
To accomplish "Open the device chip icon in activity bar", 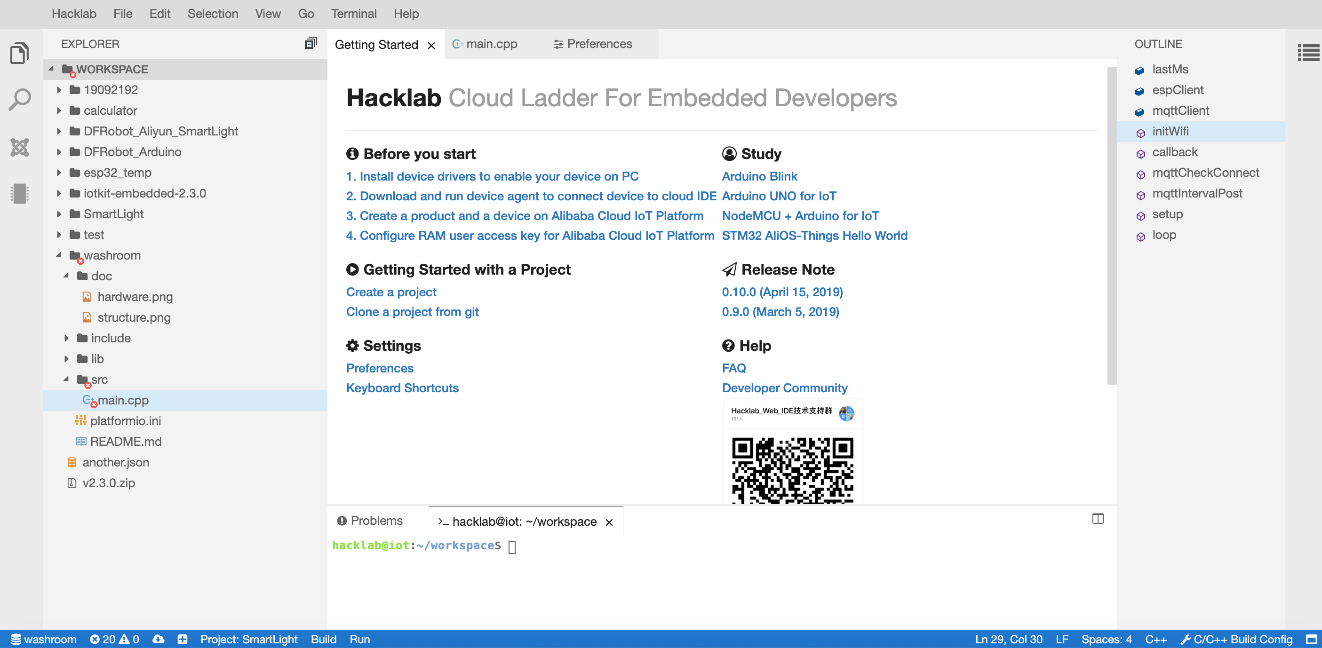I will pos(19,193).
